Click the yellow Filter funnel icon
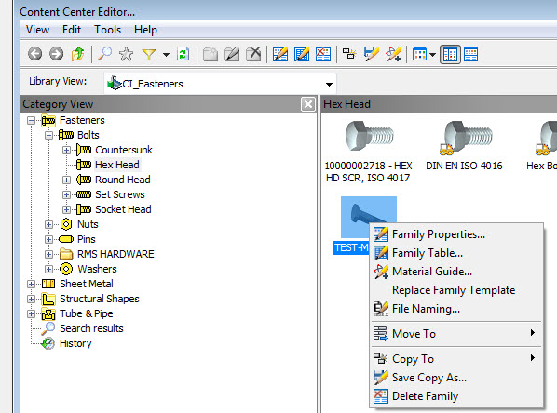The width and height of the screenshot is (557, 413). pos(149,55)
